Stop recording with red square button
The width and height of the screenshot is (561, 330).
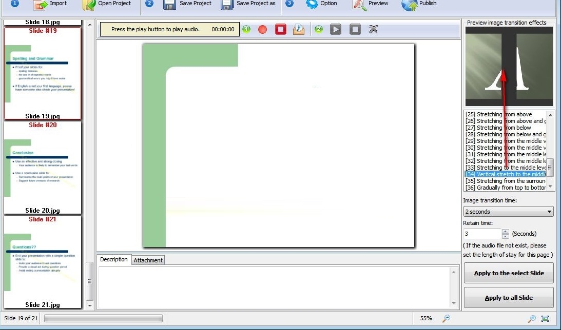coord(280,29)
